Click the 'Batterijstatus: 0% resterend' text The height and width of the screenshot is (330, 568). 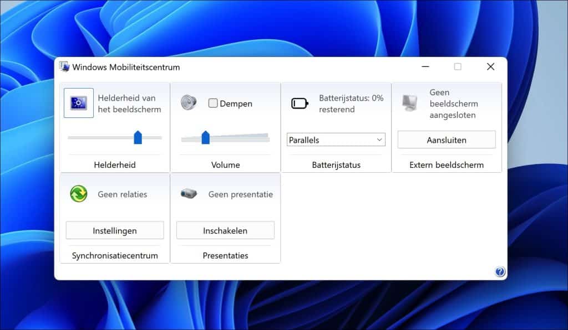[351, 104]
